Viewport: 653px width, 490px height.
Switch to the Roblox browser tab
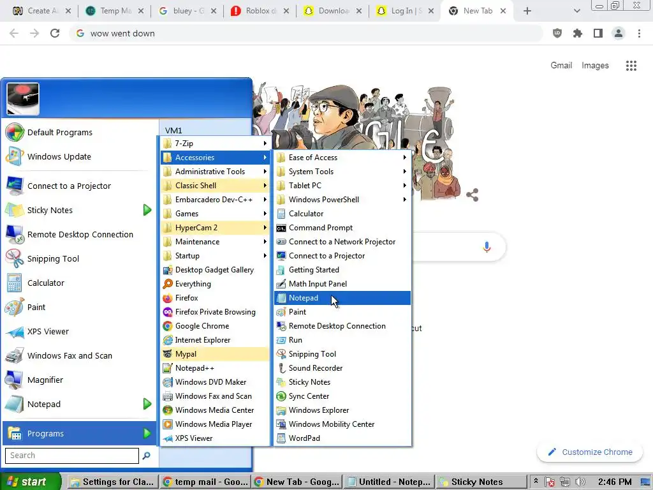click(260, 11)
